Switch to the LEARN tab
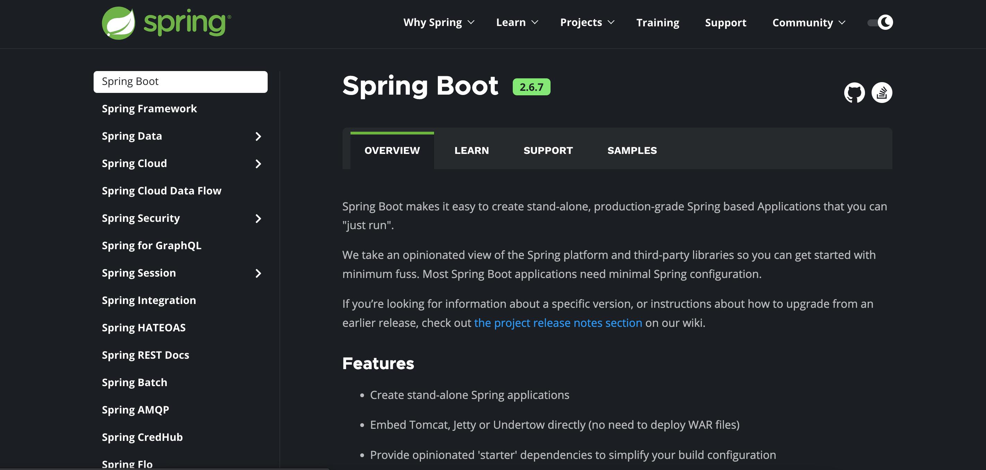 [x=471, y=150]
